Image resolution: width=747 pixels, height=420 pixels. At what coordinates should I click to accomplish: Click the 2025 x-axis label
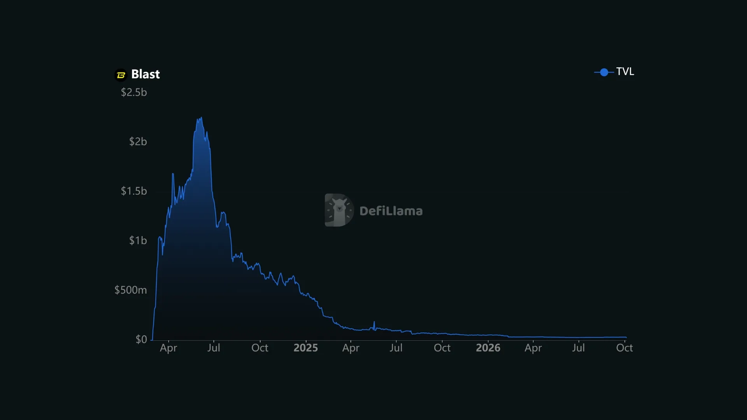306,348
